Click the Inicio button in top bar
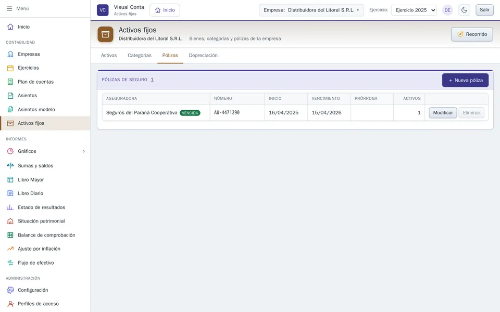 pos(165,10)
